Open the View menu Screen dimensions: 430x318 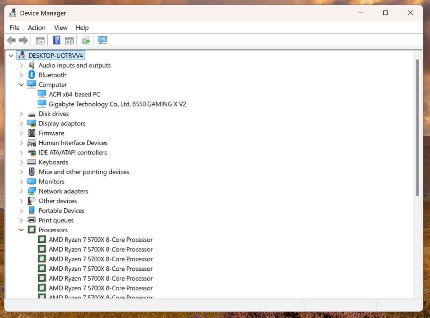click(x=61, y=28)
